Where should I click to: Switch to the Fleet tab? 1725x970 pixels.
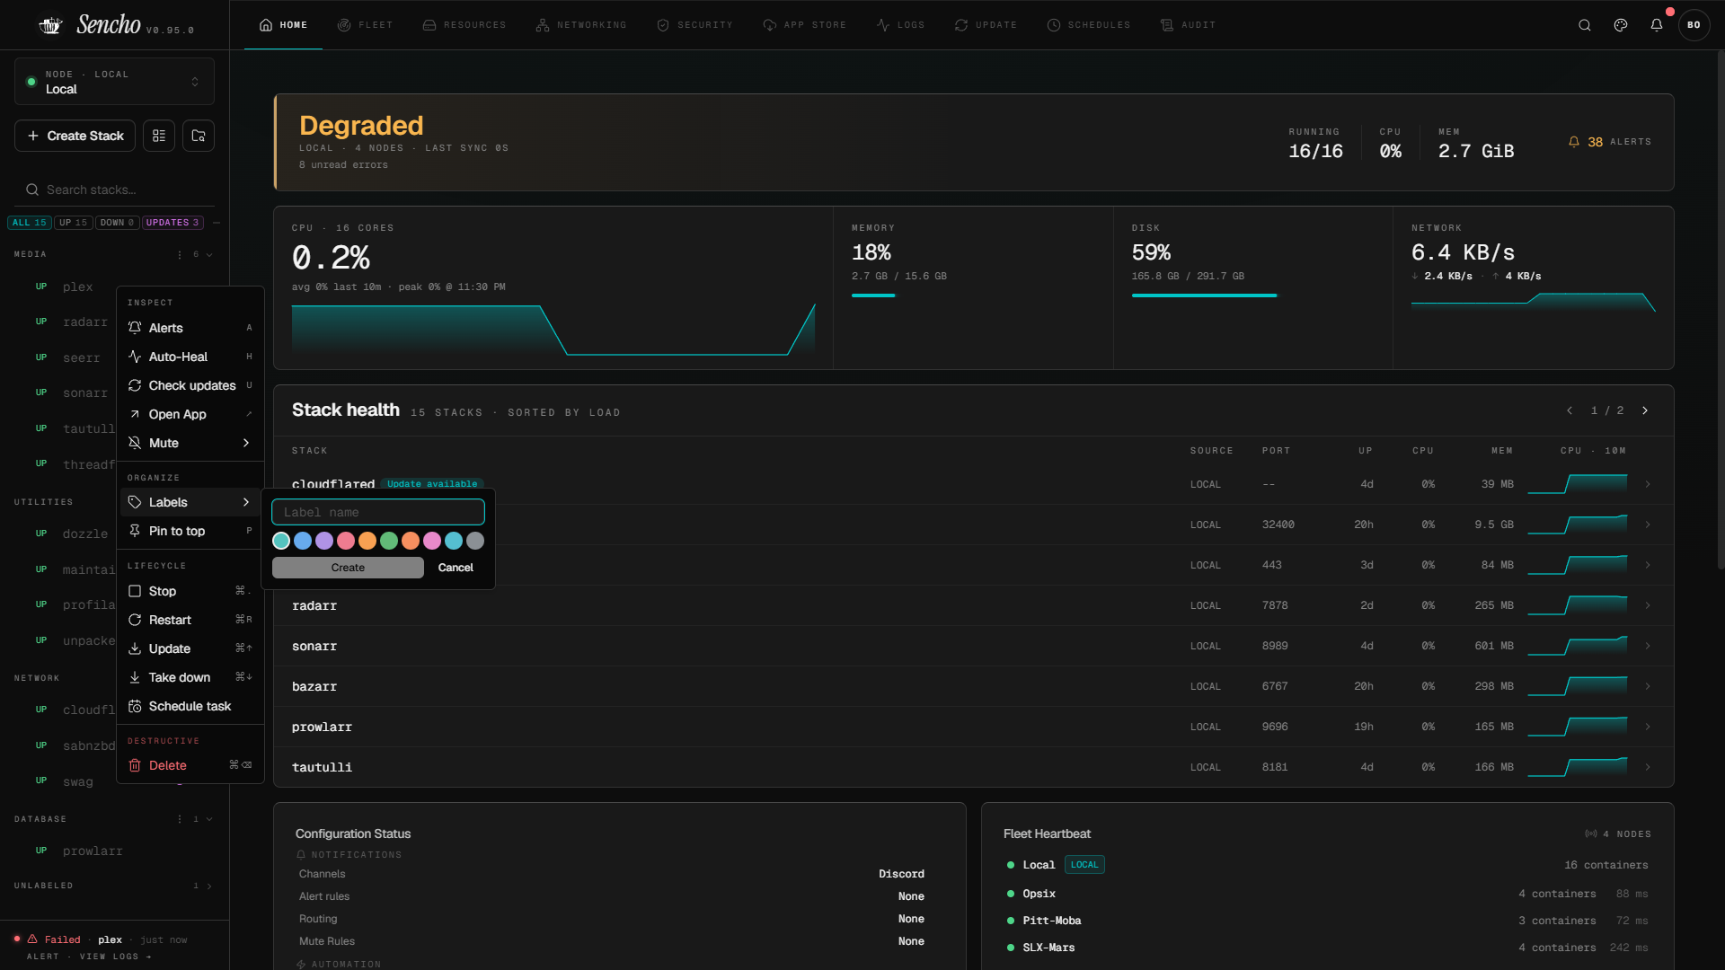tap(366, 25)
